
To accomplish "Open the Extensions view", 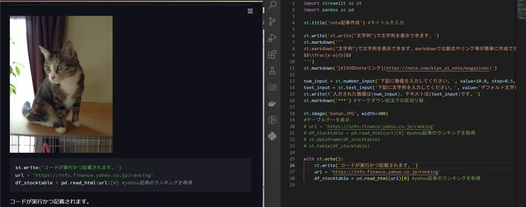I will 272,55.
